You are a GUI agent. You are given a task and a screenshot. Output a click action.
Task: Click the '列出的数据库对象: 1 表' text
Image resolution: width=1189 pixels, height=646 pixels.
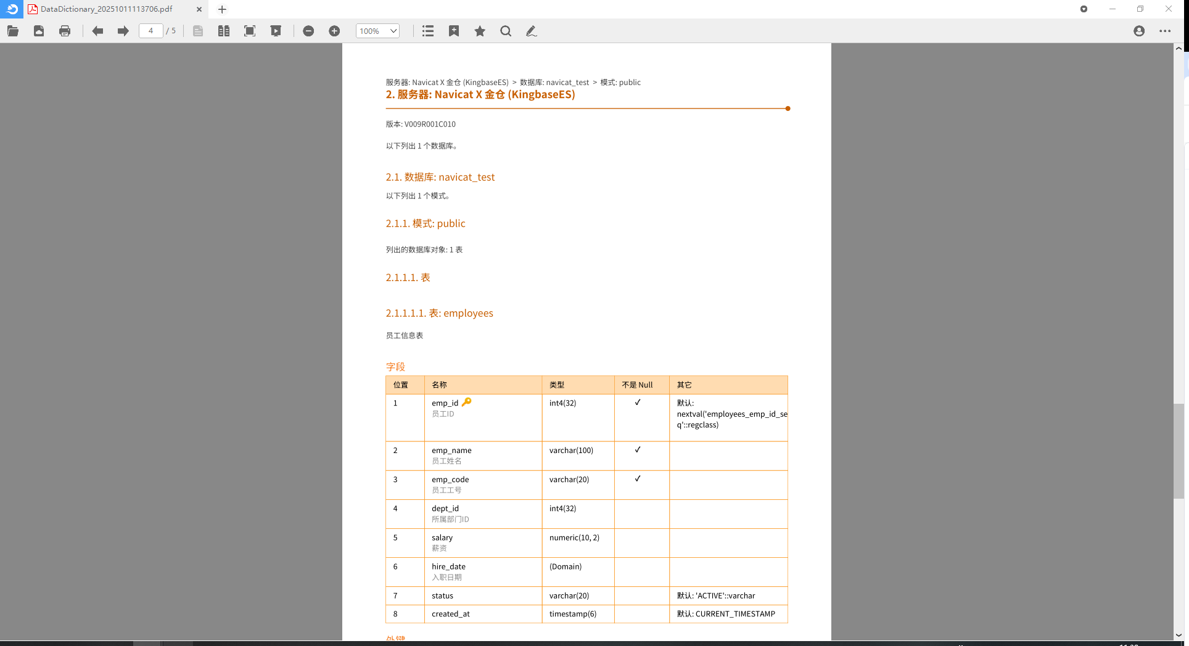[424, 250]
